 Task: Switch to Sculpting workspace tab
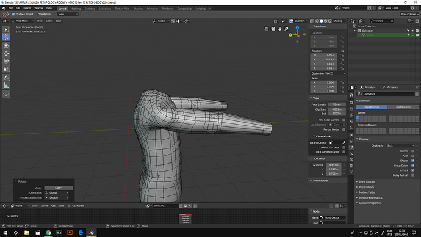point(90,9)
